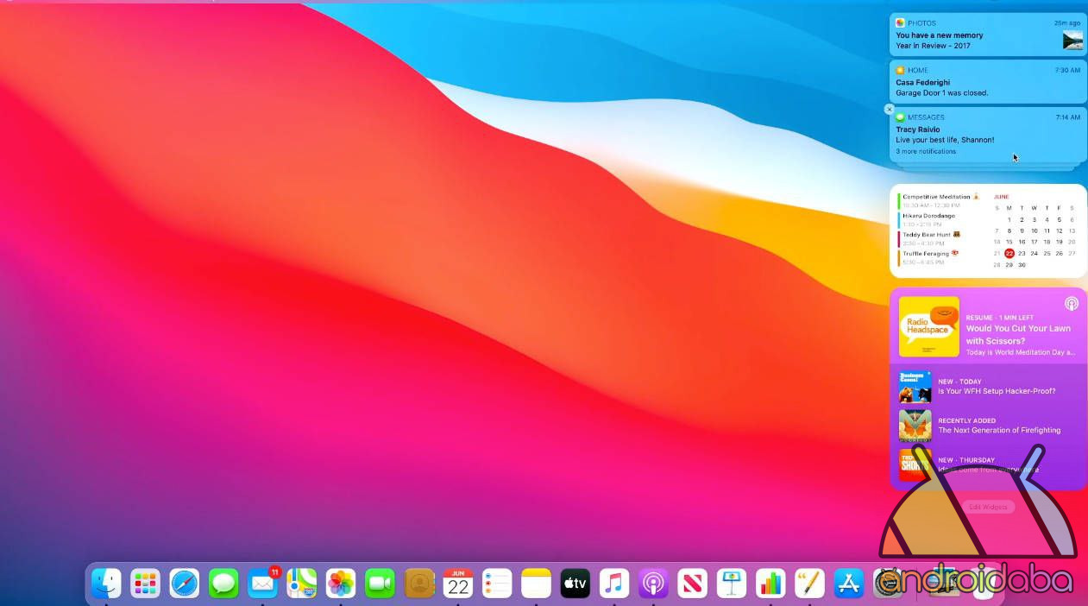Expand the 3 more notifications stack

coord(926,151)
